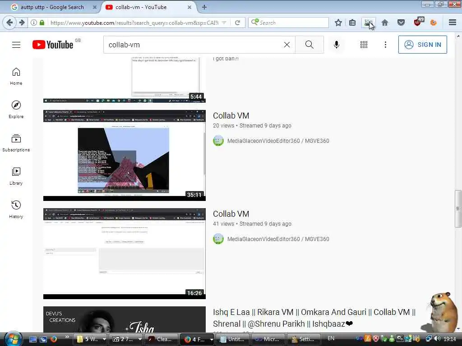Expand the Firefox taskbar group arrow
This screenshot has width=462, height=346.
[212, 339]
